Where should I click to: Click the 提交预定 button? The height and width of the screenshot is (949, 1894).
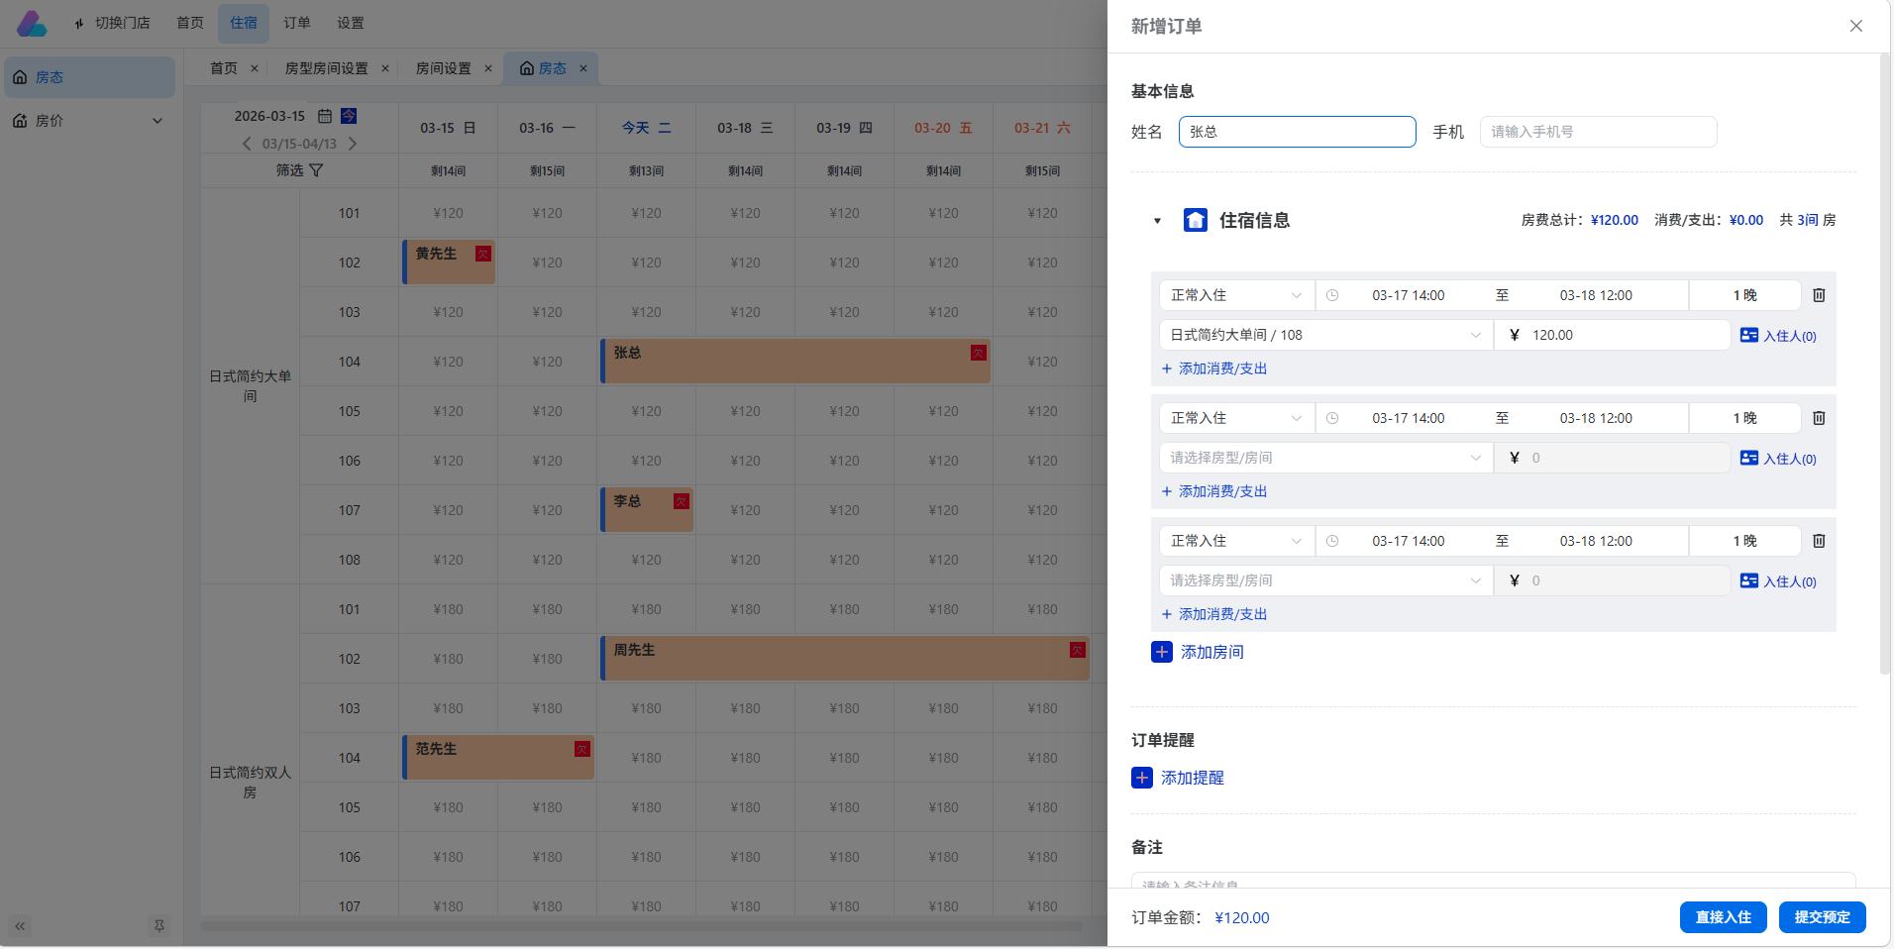click(1821, 917)
